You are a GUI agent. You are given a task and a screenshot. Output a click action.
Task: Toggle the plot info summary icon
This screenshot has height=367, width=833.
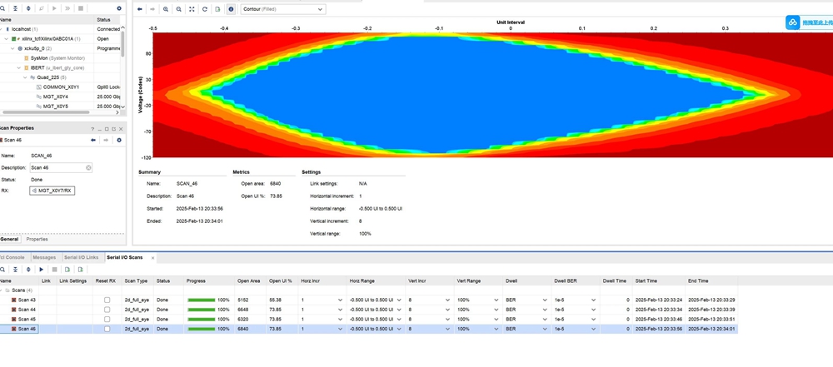tap(231, 9)
